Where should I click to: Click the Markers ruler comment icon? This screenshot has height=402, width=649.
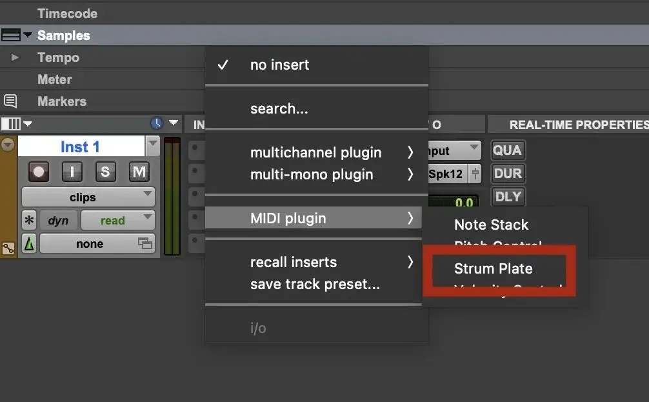(x=10, y=101)
